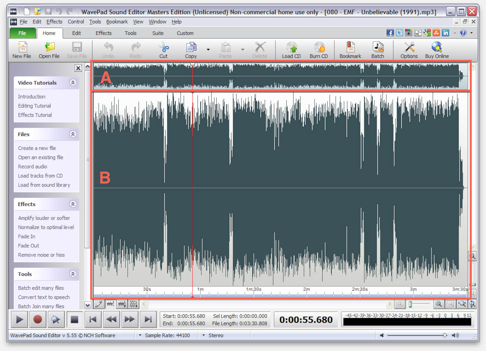Toggle stacked L and R channel view
This screenshot has height=351, width=486.
tap(133, 304)
